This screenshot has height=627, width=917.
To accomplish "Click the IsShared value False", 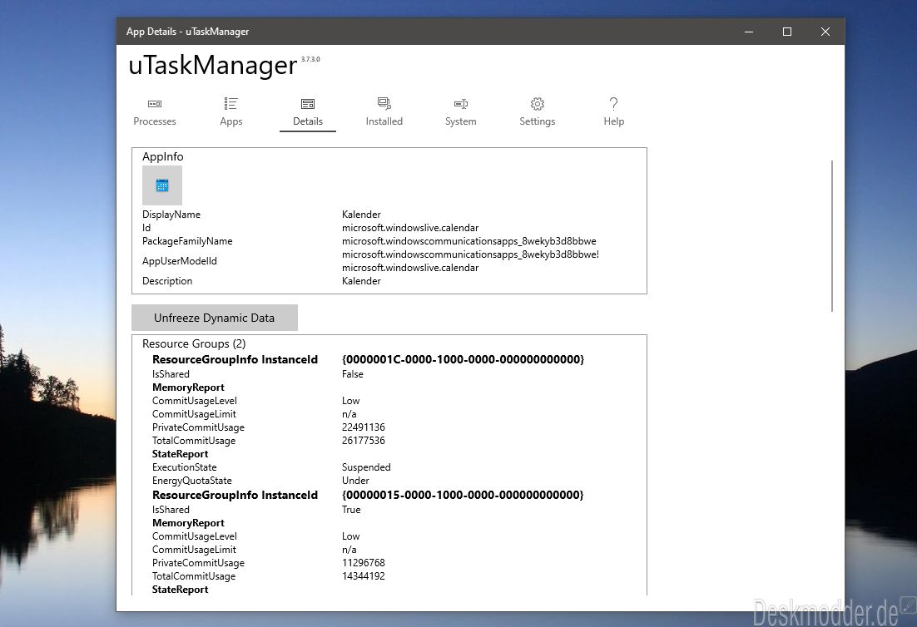I will [x=353, y=374].
